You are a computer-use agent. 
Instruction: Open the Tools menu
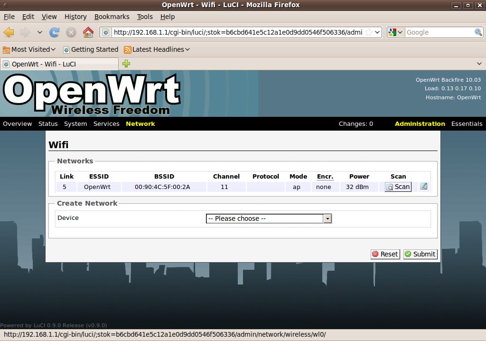[145, 17]
